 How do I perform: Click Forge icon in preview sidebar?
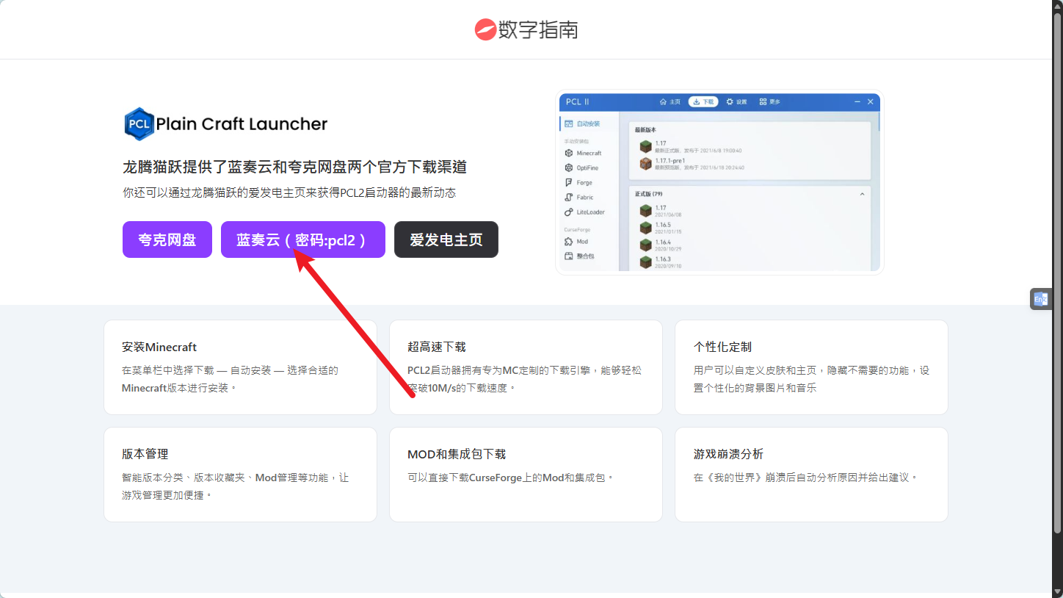tap(569, 182)
